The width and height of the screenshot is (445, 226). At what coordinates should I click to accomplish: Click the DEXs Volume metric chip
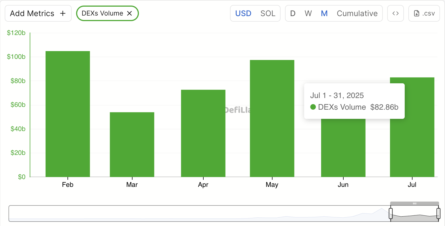click(x=102, y=13)
